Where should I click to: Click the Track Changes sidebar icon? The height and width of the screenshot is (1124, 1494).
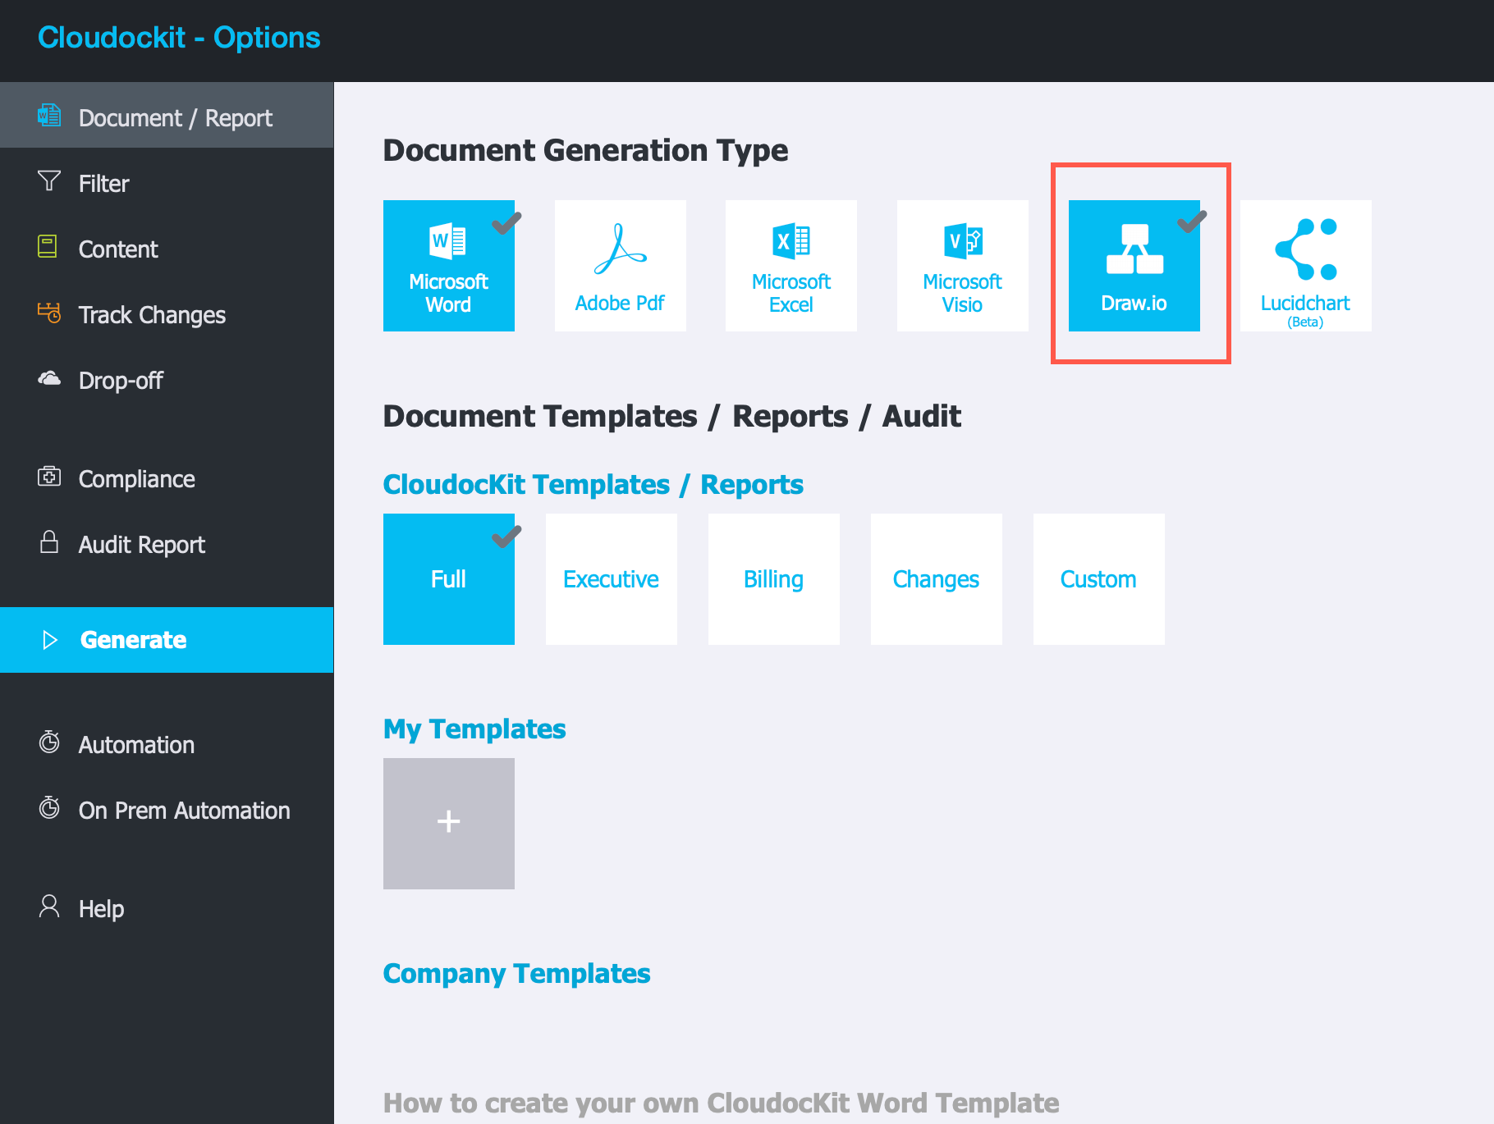49,313
